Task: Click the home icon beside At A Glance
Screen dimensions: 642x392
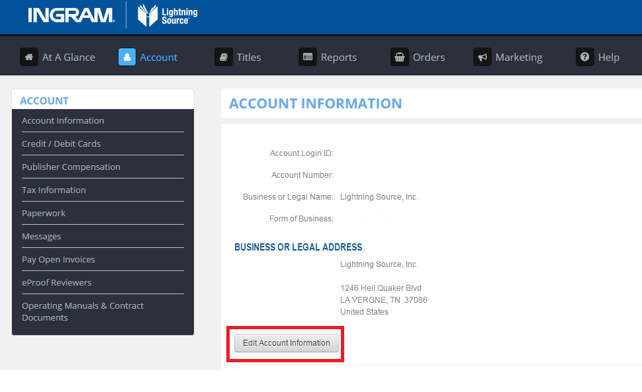Action: pyautogui.click(x=28, y=57)
